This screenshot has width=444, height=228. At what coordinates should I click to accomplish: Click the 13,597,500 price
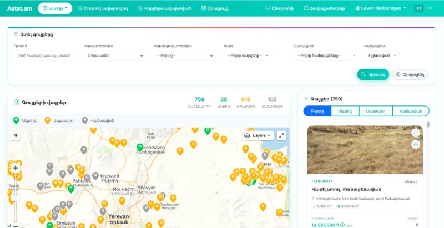coord(325,225)
